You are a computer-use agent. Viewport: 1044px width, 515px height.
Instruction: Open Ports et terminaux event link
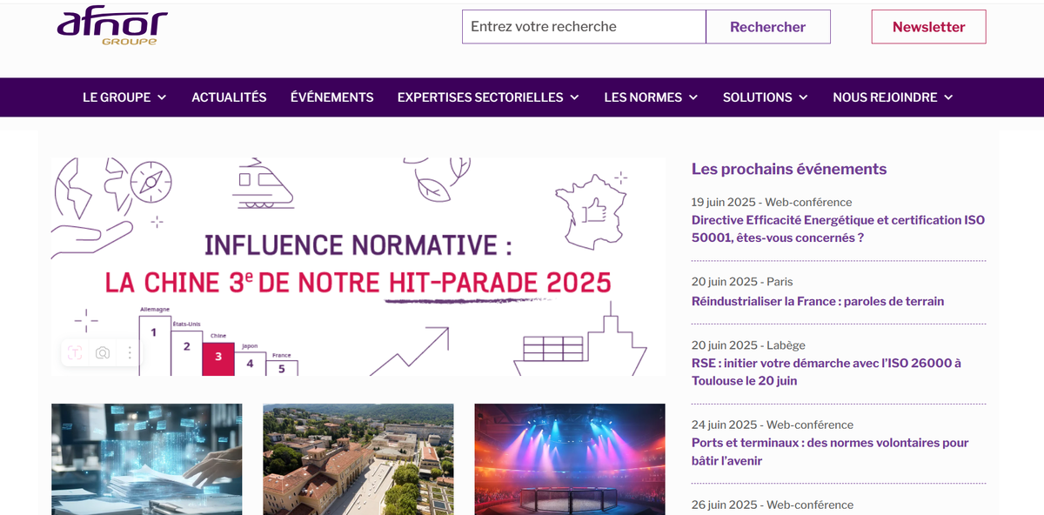[x=830, y=451]
